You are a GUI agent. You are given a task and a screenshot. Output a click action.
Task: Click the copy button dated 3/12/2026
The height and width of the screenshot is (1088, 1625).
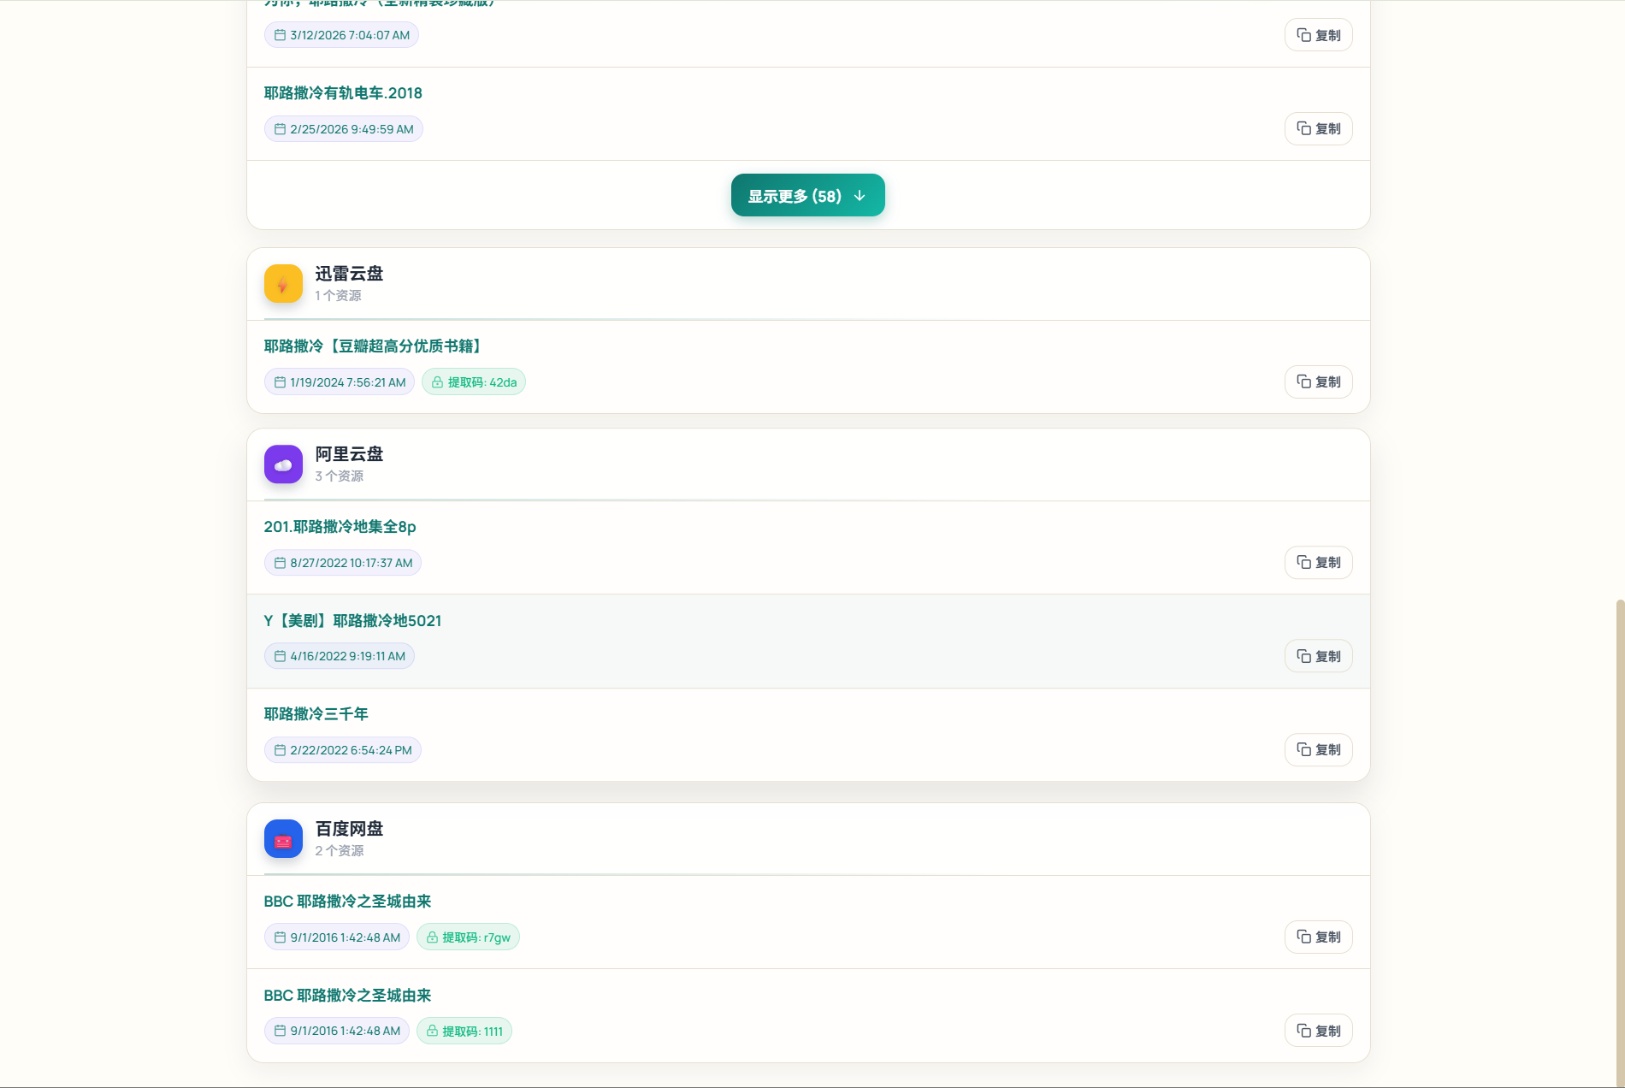pyautogui.click(x=1318, y=35)
